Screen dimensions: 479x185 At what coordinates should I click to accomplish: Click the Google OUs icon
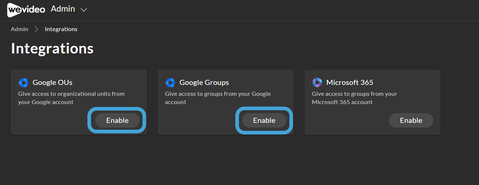pos(23,83)
